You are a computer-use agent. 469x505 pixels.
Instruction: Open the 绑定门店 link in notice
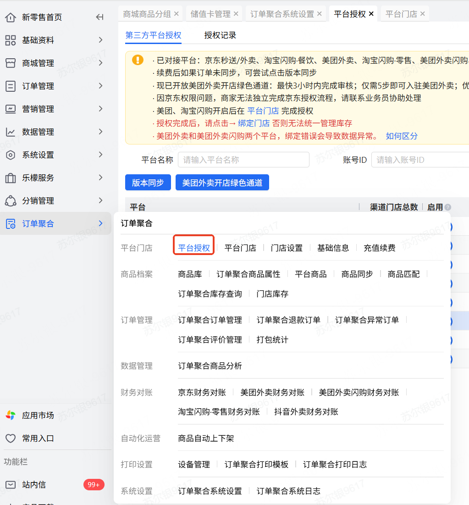254,123
